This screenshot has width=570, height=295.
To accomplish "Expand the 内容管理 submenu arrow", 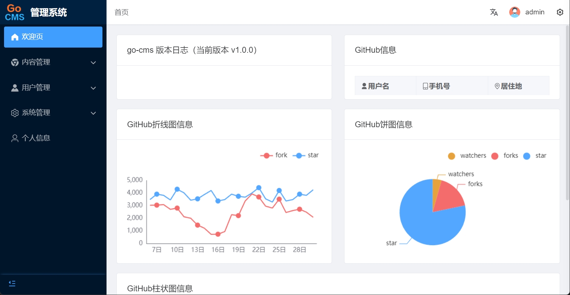I will click(x=93, y=63).
